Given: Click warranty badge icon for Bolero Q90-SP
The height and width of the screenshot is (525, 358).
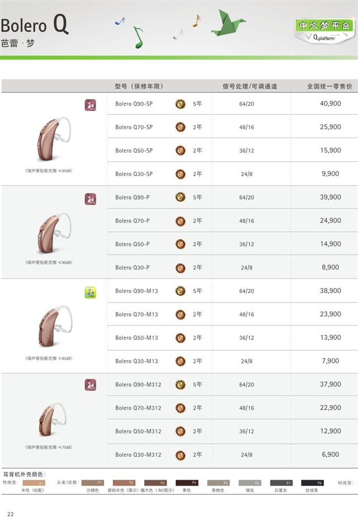Looking at the screenshot, I should tap(181, 103).
